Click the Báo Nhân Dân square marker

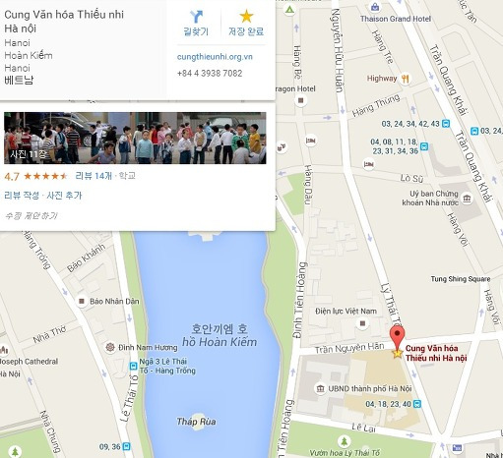pos(82,301)
